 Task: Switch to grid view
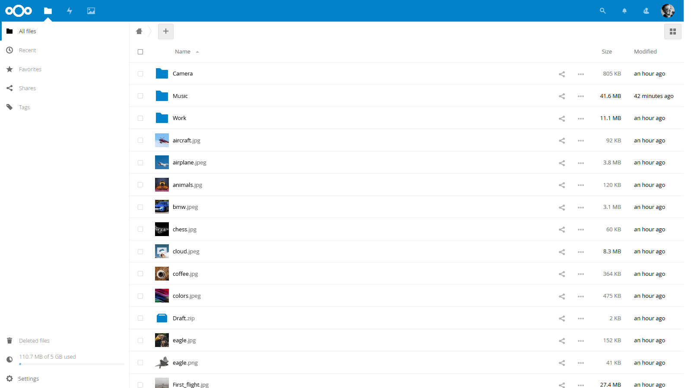pyautogui.click(x=672, y=32)
